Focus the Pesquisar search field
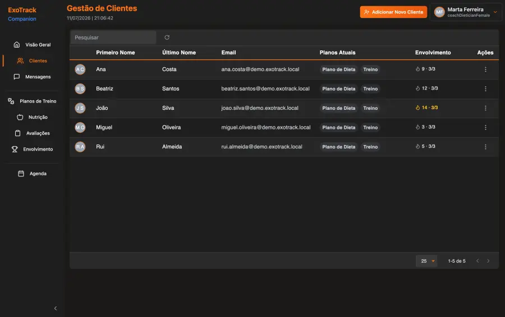Screen dimensions: 505x317 point(113,38)
